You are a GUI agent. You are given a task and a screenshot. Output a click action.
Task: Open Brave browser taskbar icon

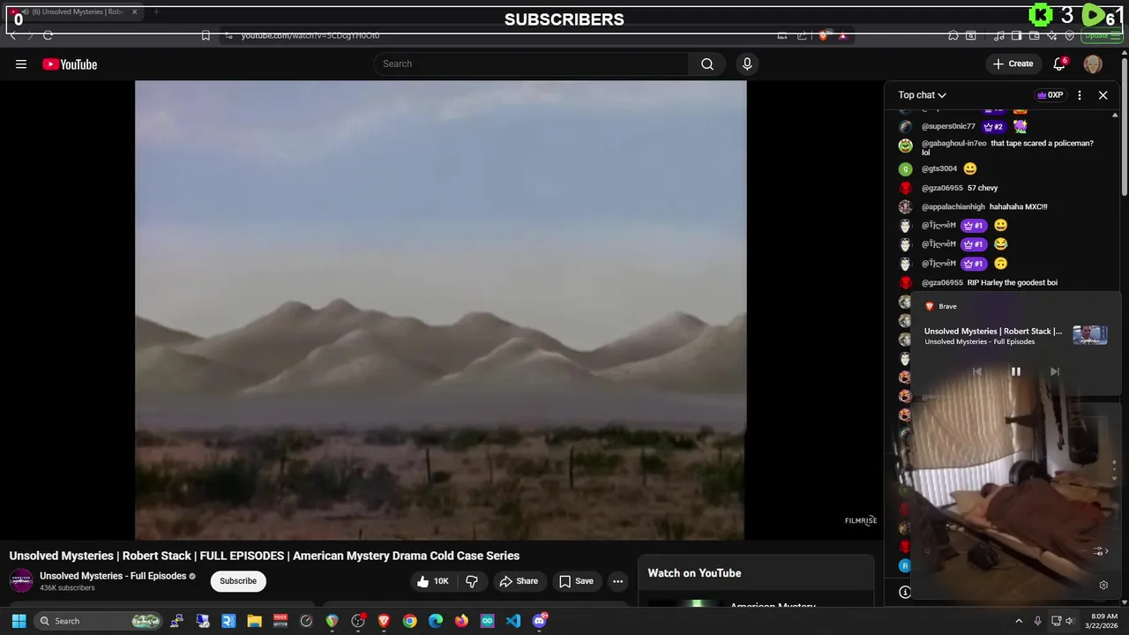[384, 621]
